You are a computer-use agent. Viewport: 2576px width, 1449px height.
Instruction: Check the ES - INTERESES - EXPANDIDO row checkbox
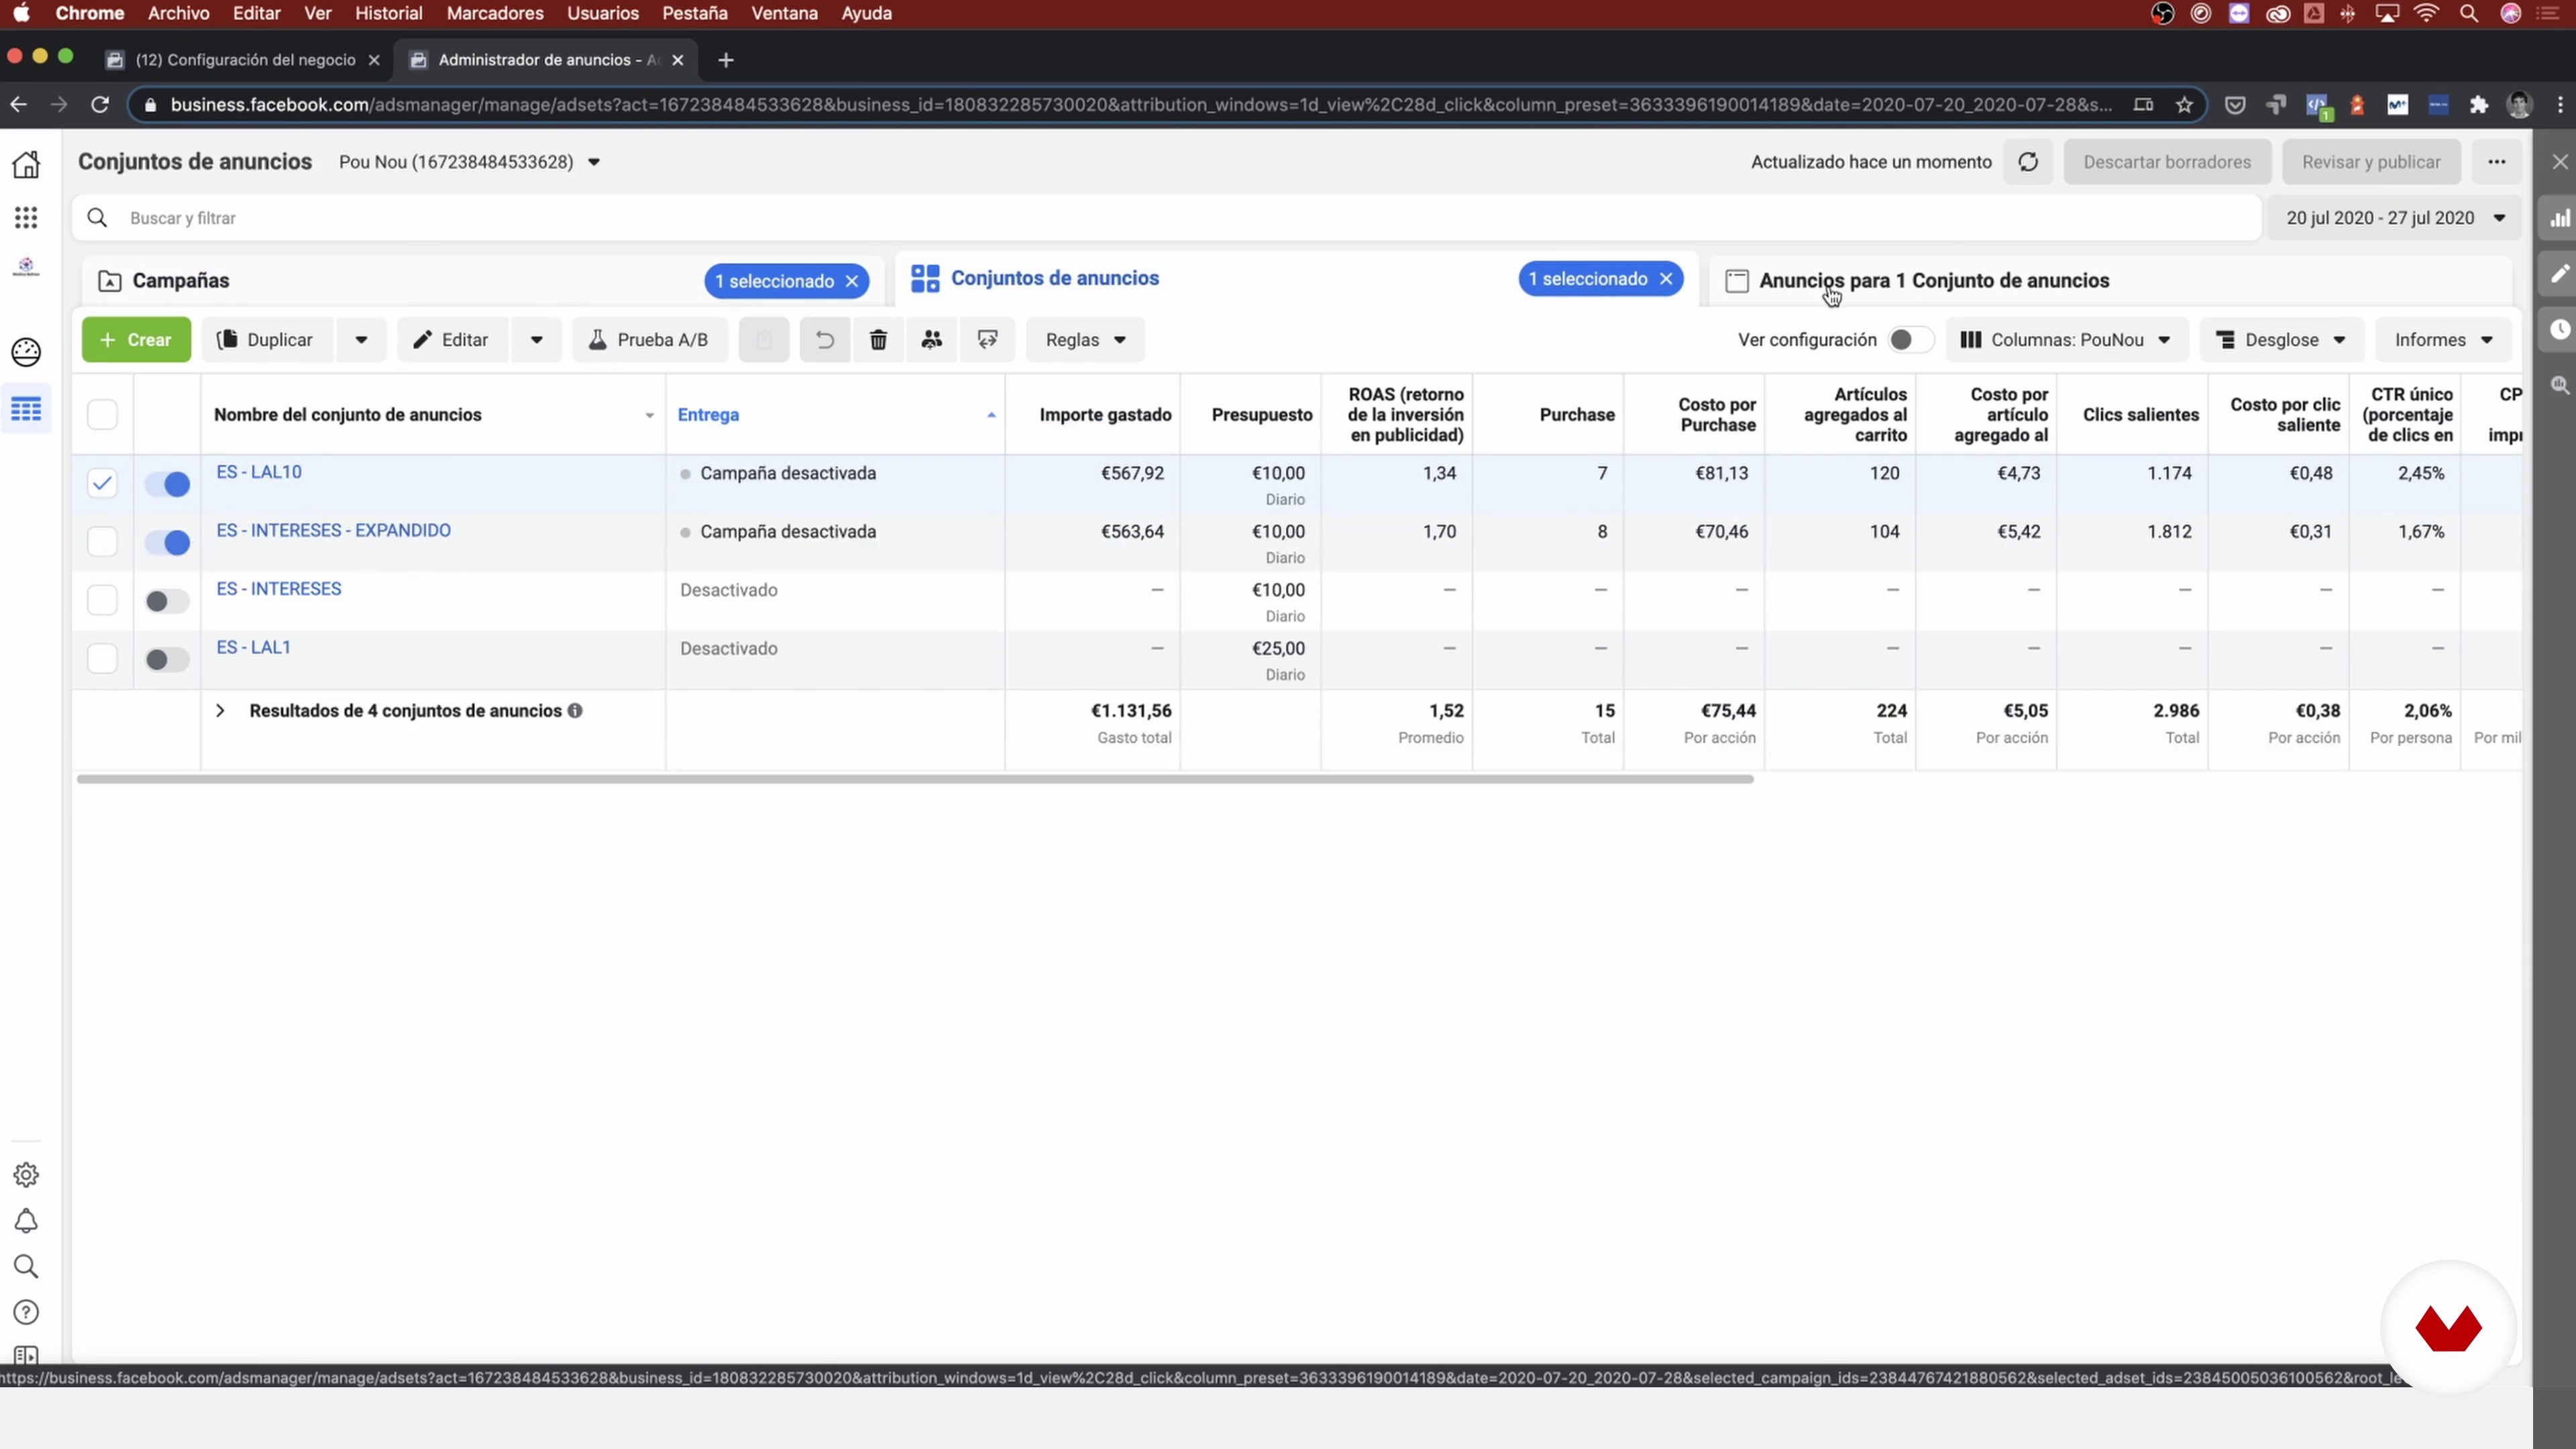(x=102, y=542)
